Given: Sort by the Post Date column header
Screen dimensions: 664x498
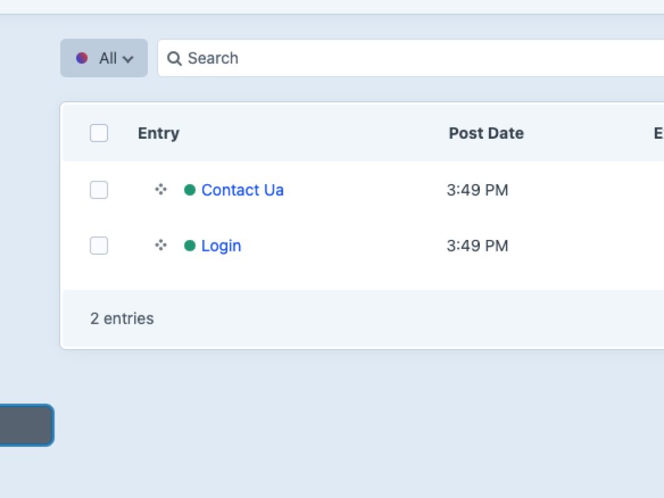Looking at the screenshot, I should click(x=486, y=133).
